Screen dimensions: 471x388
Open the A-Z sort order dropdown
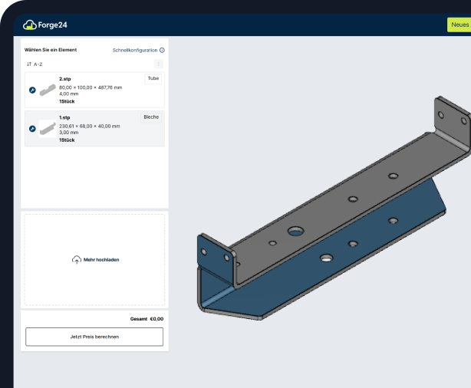pyautogui.click(x=38, y=64)
